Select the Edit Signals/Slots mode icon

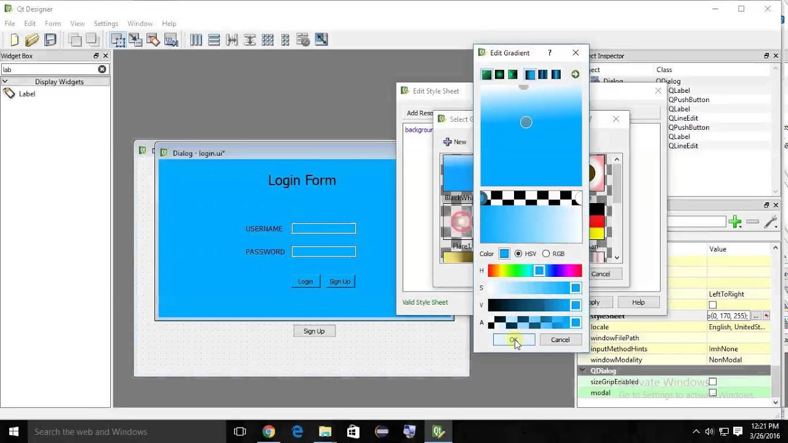[135, 40]
